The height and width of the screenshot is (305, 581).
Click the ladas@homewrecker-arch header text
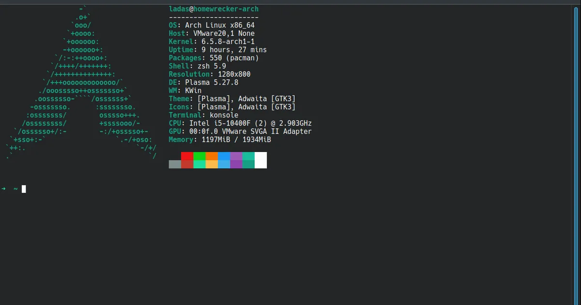coord(213,9)
